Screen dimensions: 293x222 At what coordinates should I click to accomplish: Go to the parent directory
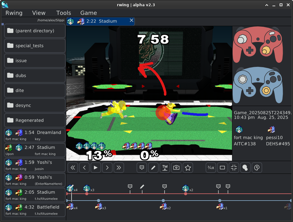click(x=35, y=31)
